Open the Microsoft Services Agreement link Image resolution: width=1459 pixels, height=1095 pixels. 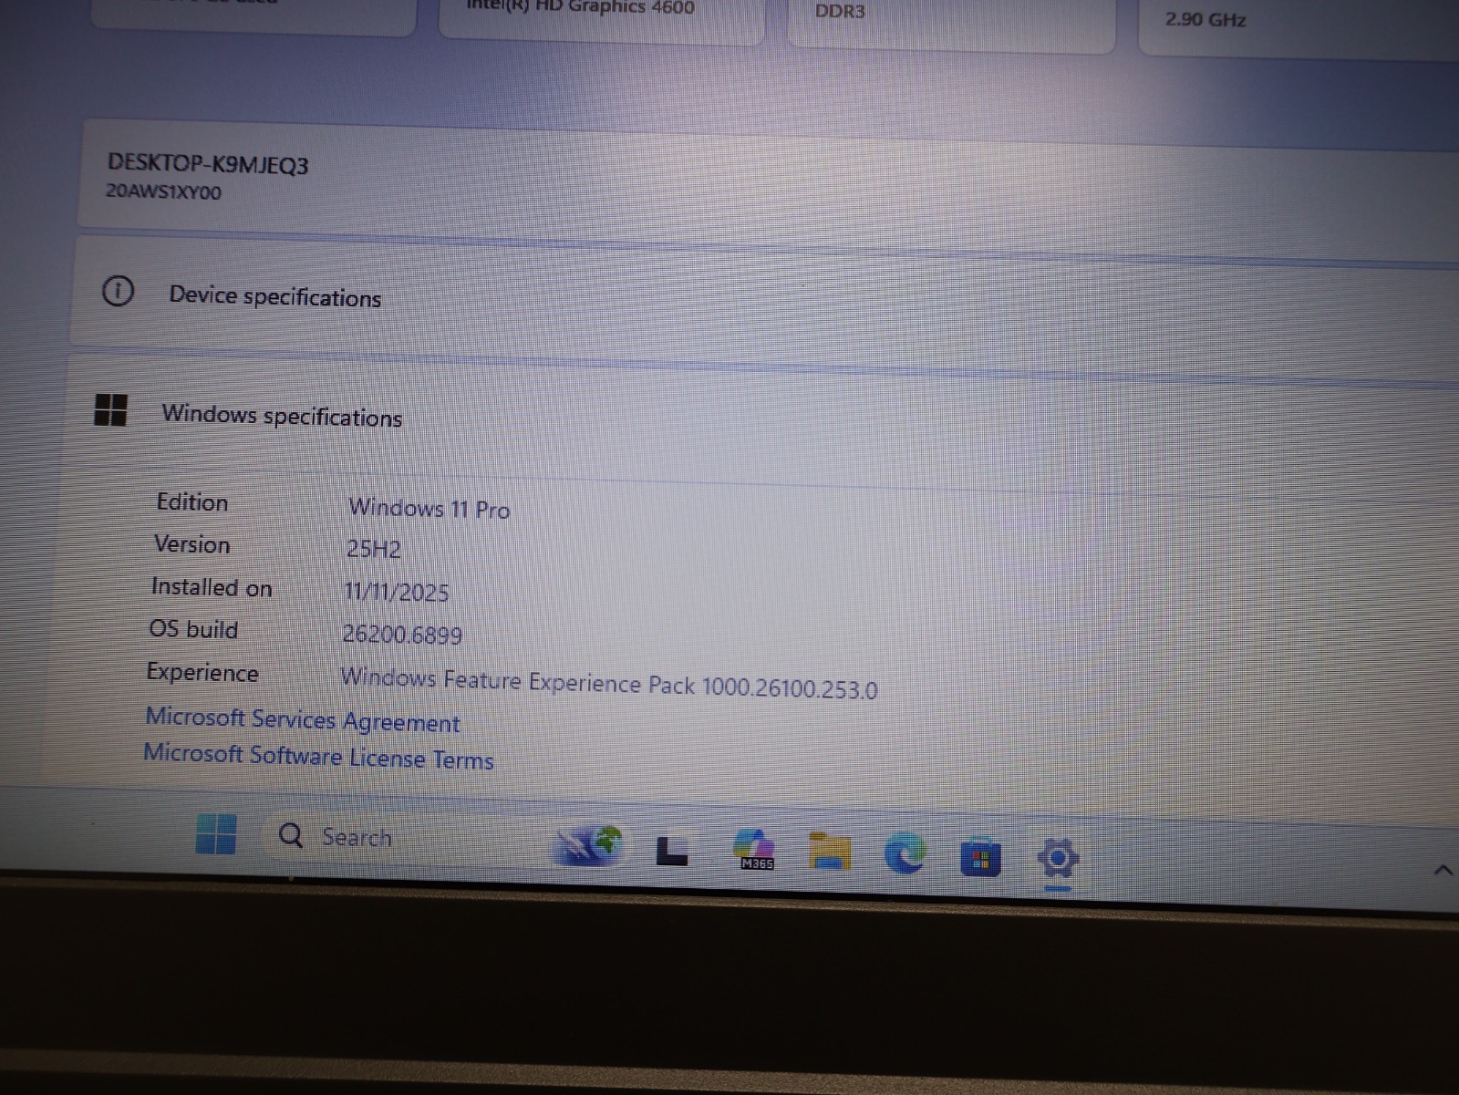[x=302, y=721]
